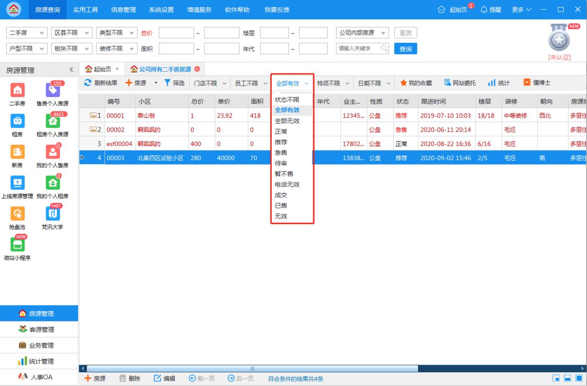Expand the 区县不限 filter dropdown
Viewport: 587px width, 386px height.
[71, 32]
